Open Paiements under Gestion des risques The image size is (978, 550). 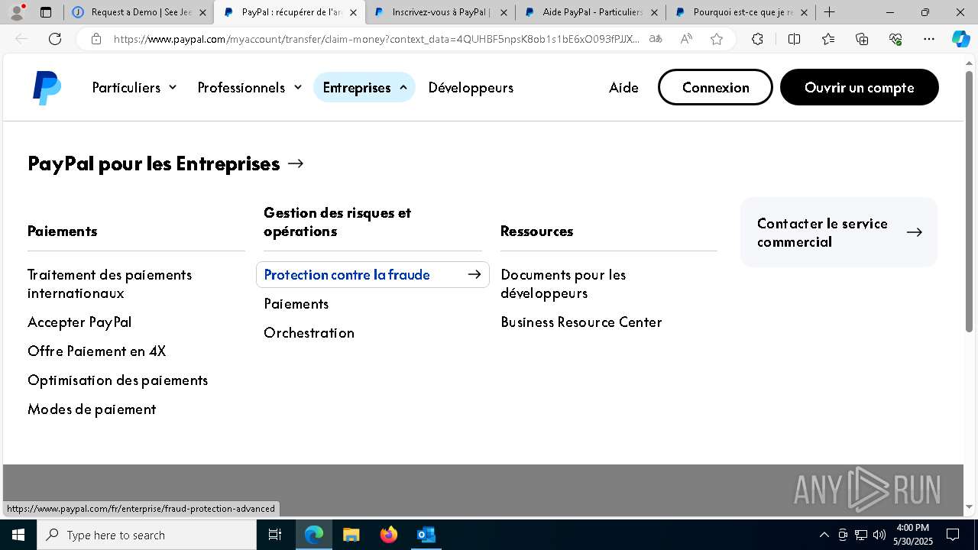click(x=296, y=303)
